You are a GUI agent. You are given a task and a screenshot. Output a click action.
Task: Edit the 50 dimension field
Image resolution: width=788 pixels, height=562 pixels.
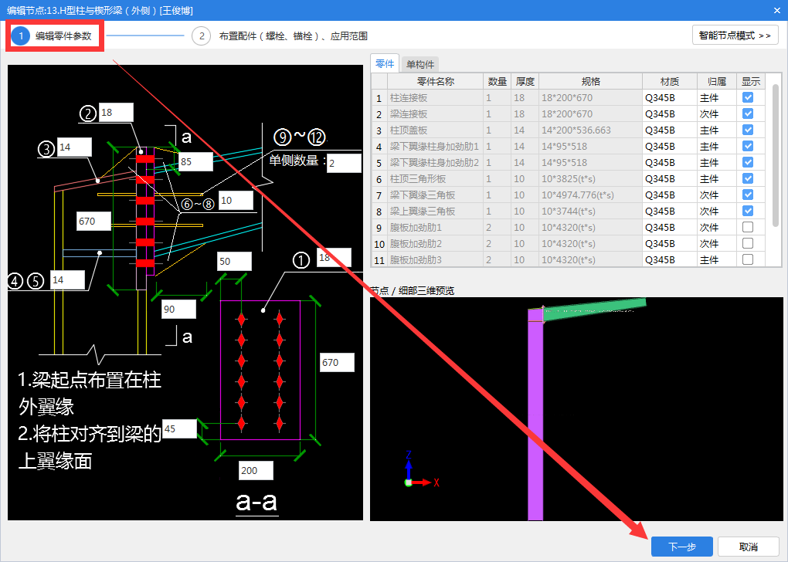point(235,261)
